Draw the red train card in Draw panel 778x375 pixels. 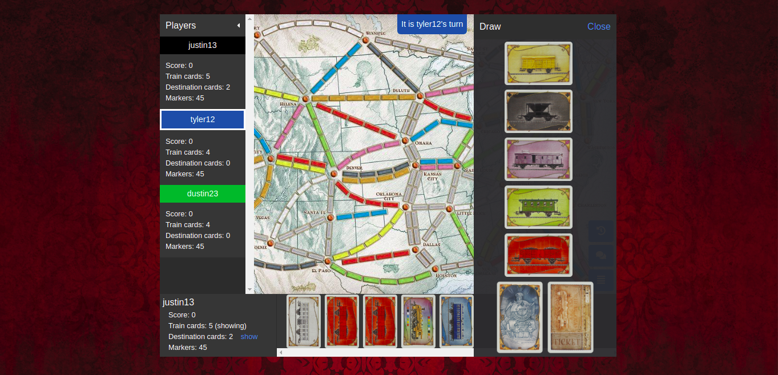[538, 255]
